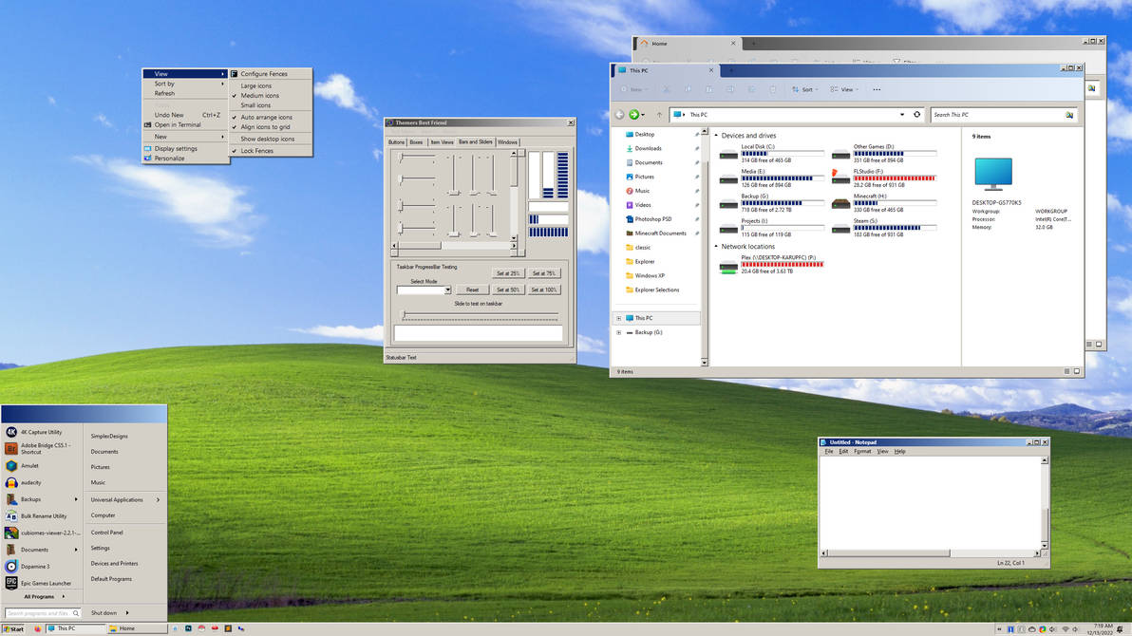The height and width of the screenshot is (636, 1132).
Task: Switch to the Buttons tab in Themers Best Friend
Action: tap(399, 141)
